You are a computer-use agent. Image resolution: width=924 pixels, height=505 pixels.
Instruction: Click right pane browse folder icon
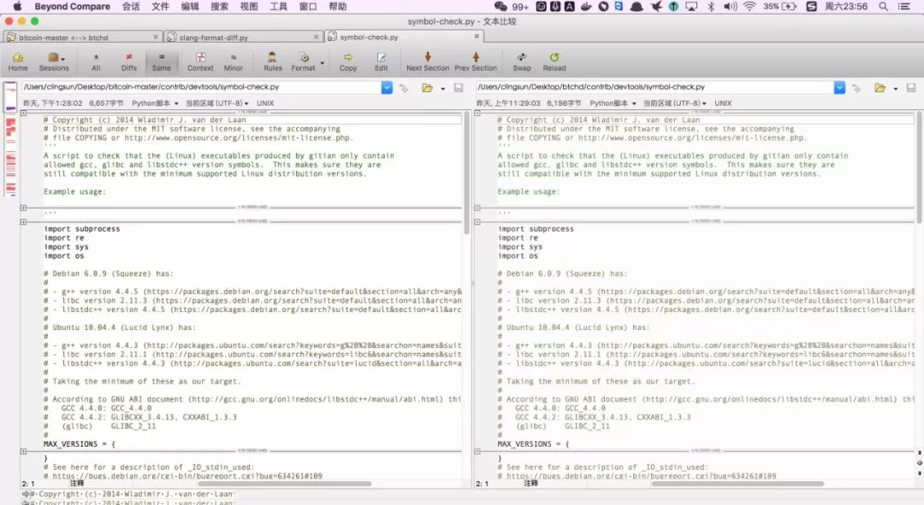point(880,88)
